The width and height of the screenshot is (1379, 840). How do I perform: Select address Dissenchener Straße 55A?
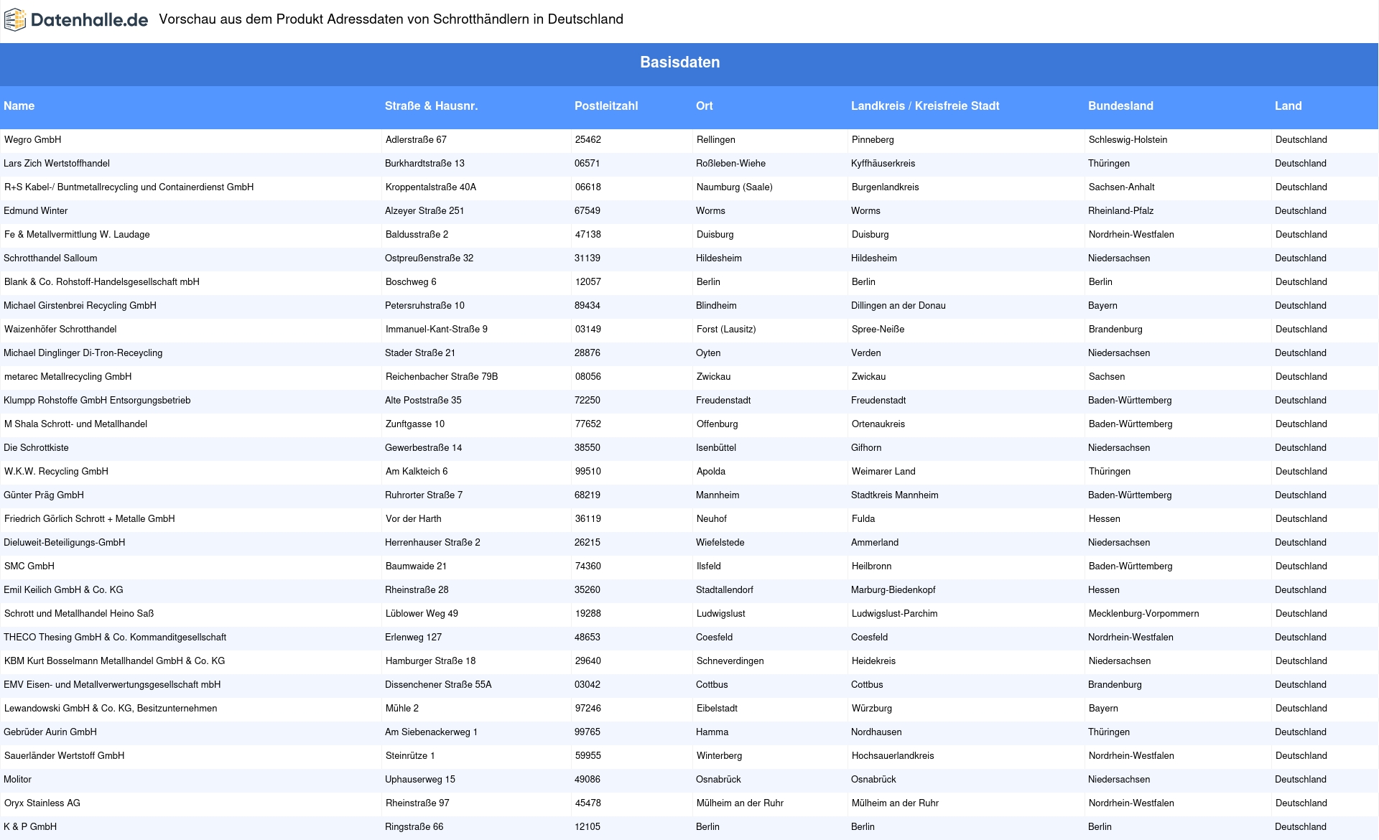(438, 685)
